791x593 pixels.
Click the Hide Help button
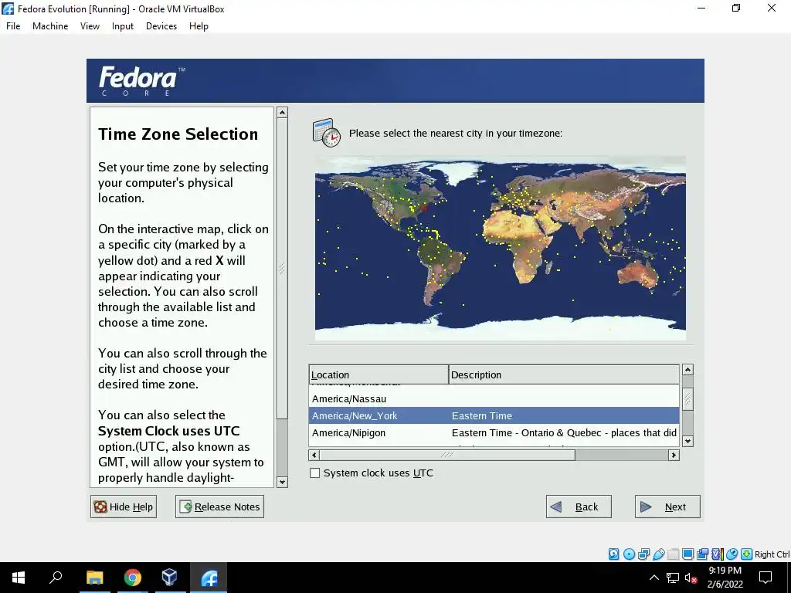click(124, 507)
